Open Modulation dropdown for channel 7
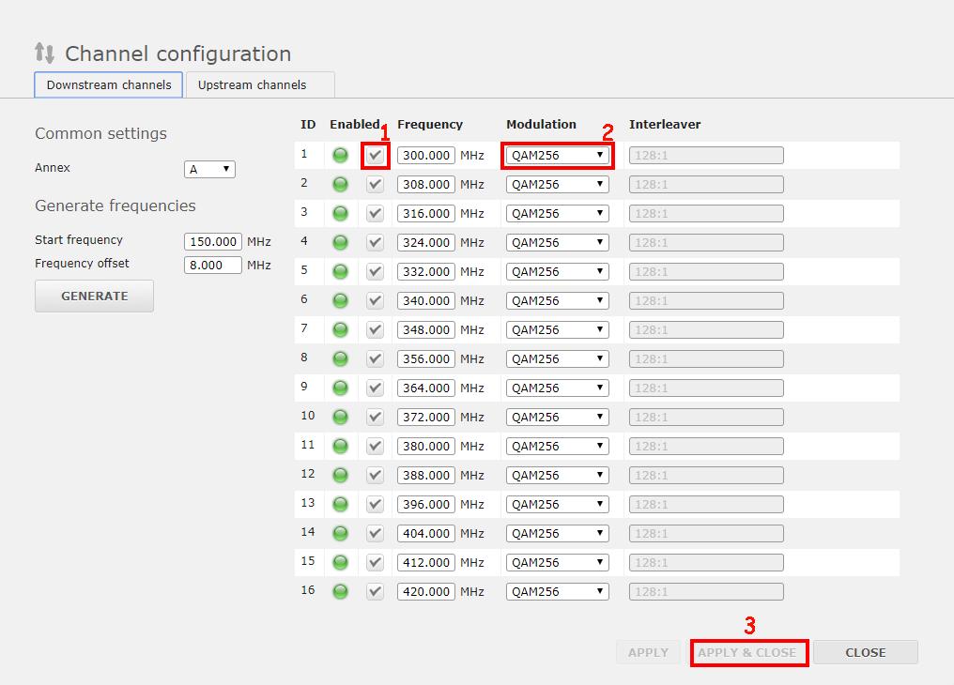 point(558,330)
